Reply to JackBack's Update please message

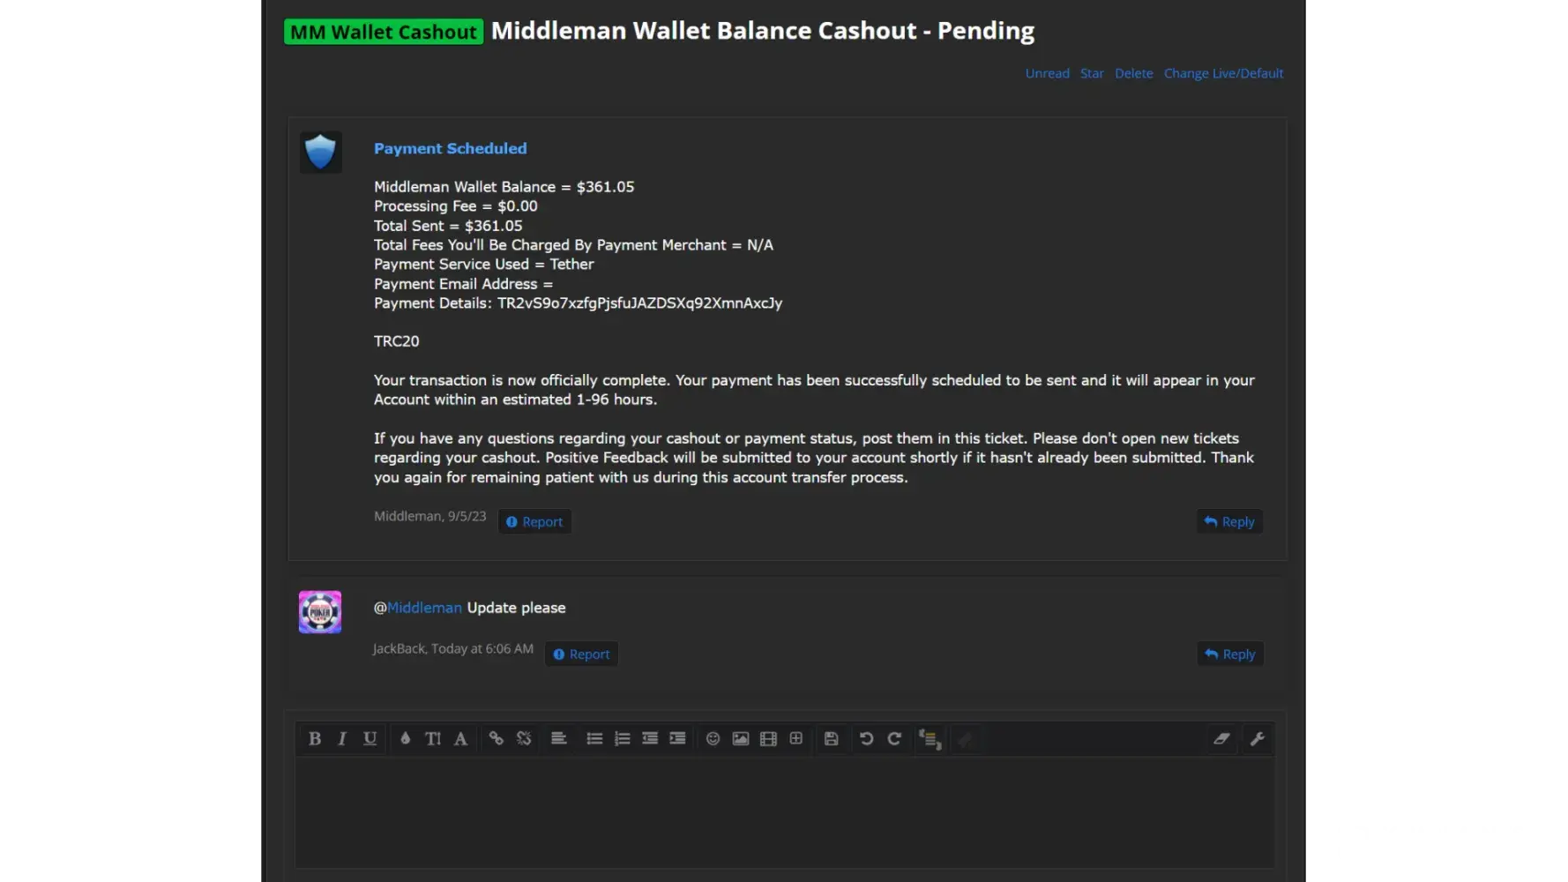coord(1230,654)
